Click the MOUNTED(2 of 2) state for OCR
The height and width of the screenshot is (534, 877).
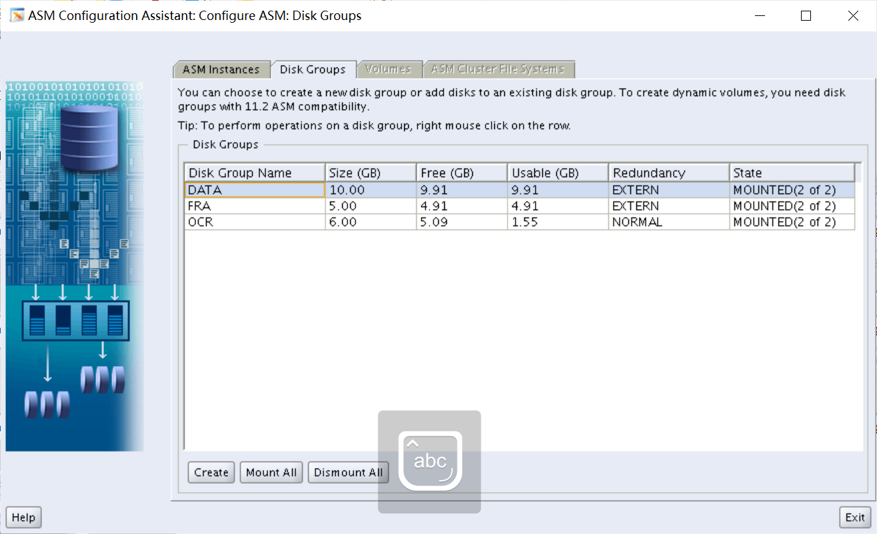pyautogui.click(x=792, y=222)
